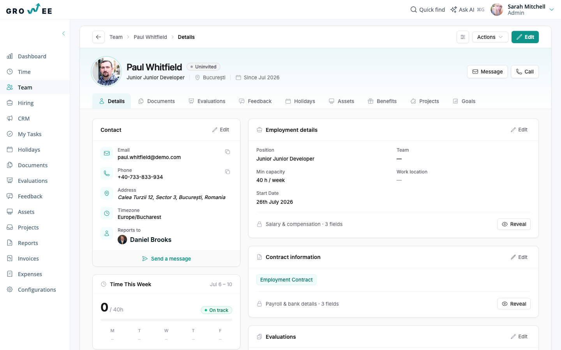Go to Time in sidebar
The height and width of the screenshot is (350, 561).
pos(35,72)
